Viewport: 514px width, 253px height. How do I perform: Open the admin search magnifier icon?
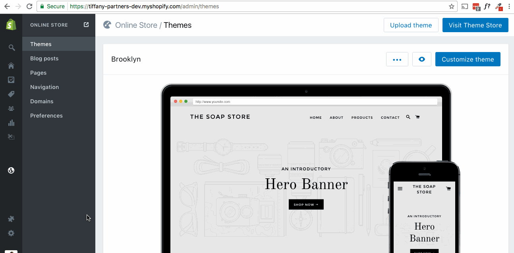coord(11,47)
